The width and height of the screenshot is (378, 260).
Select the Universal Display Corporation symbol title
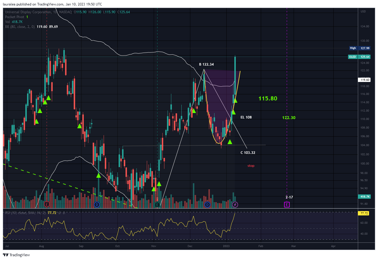(x=28, y=12)
